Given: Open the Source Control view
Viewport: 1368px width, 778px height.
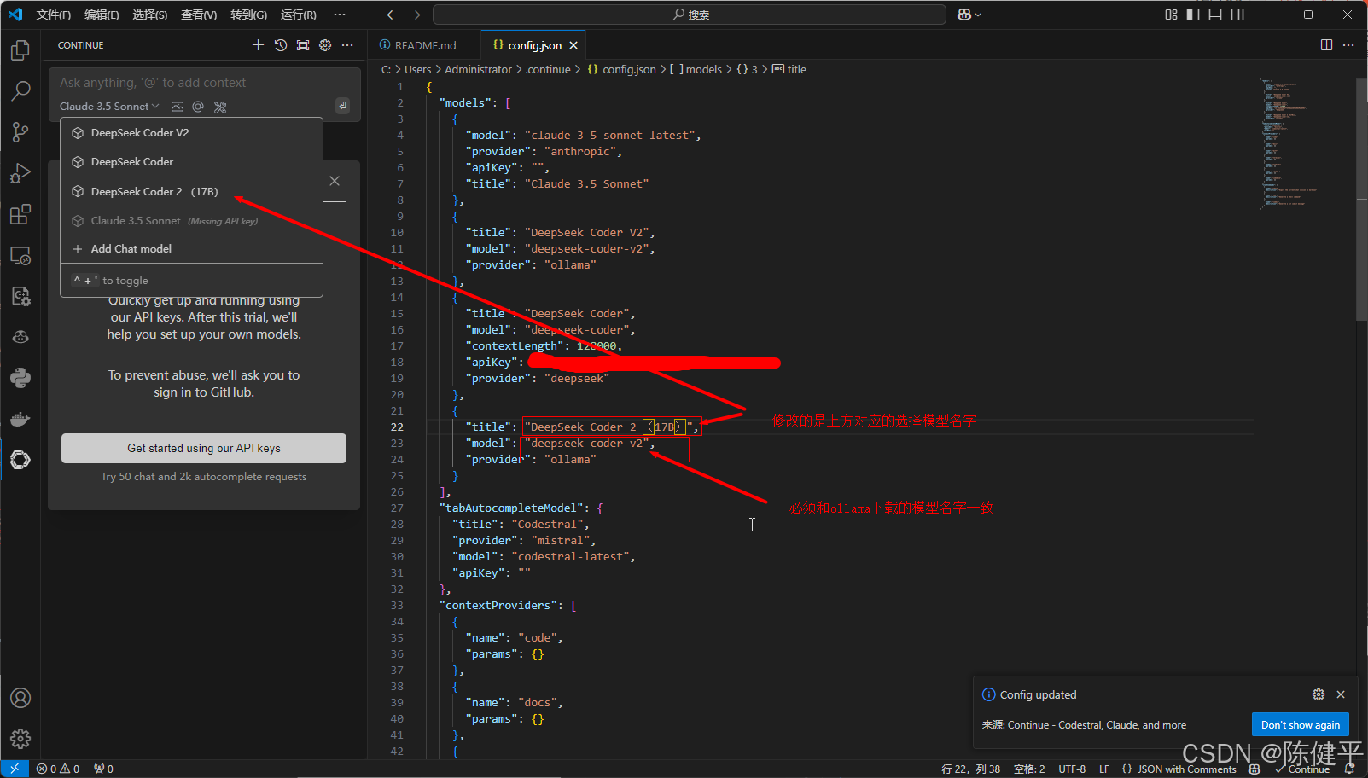Looking at the screenshot, I should [20, 131].
